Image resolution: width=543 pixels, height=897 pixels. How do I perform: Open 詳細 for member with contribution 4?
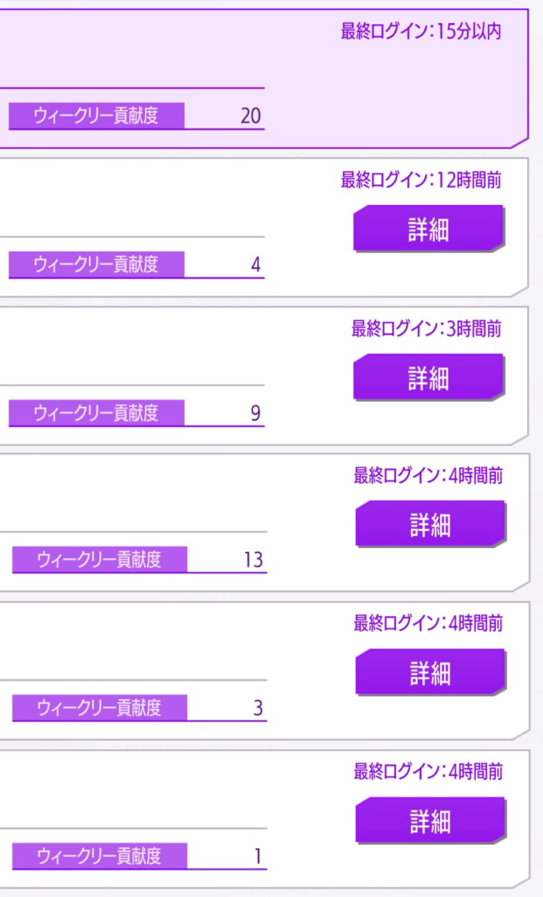coord(429,229)
